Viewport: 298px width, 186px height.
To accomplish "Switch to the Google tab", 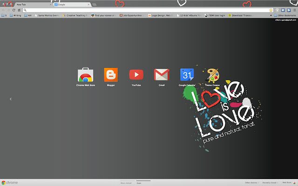I will pos(71,4).
